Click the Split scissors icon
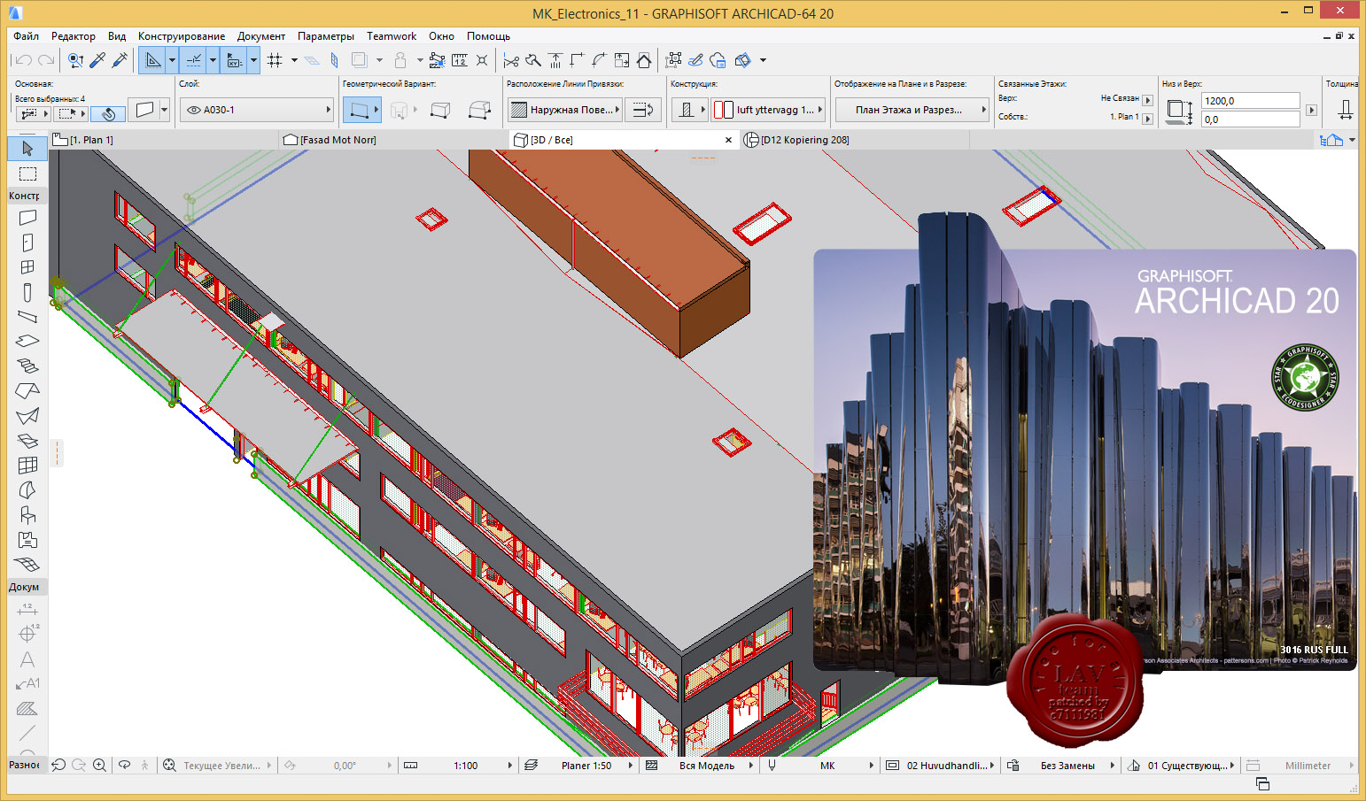The height and width of the screenshot is (801, 1366). [511, 60]
